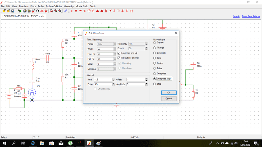262x147 pixels.
Task: Undo the last action with green arrow icon
Action: coord(19,11)
